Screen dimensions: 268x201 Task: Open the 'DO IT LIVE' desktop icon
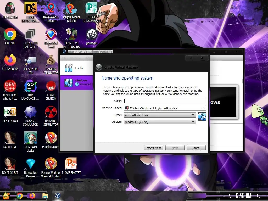pos(10,140)
